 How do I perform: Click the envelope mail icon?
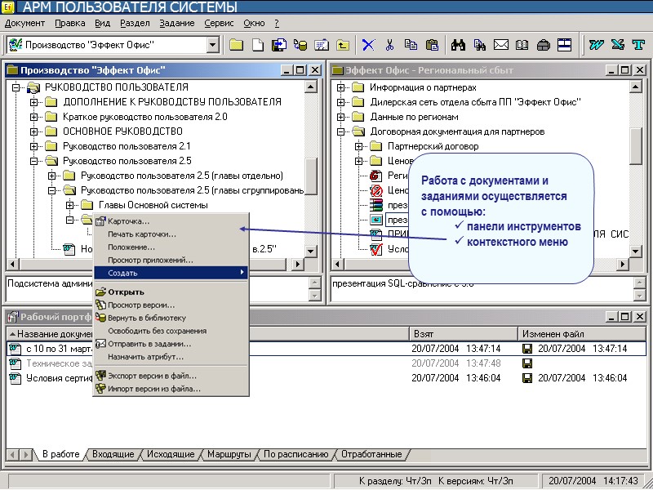(x=501, y=45)
